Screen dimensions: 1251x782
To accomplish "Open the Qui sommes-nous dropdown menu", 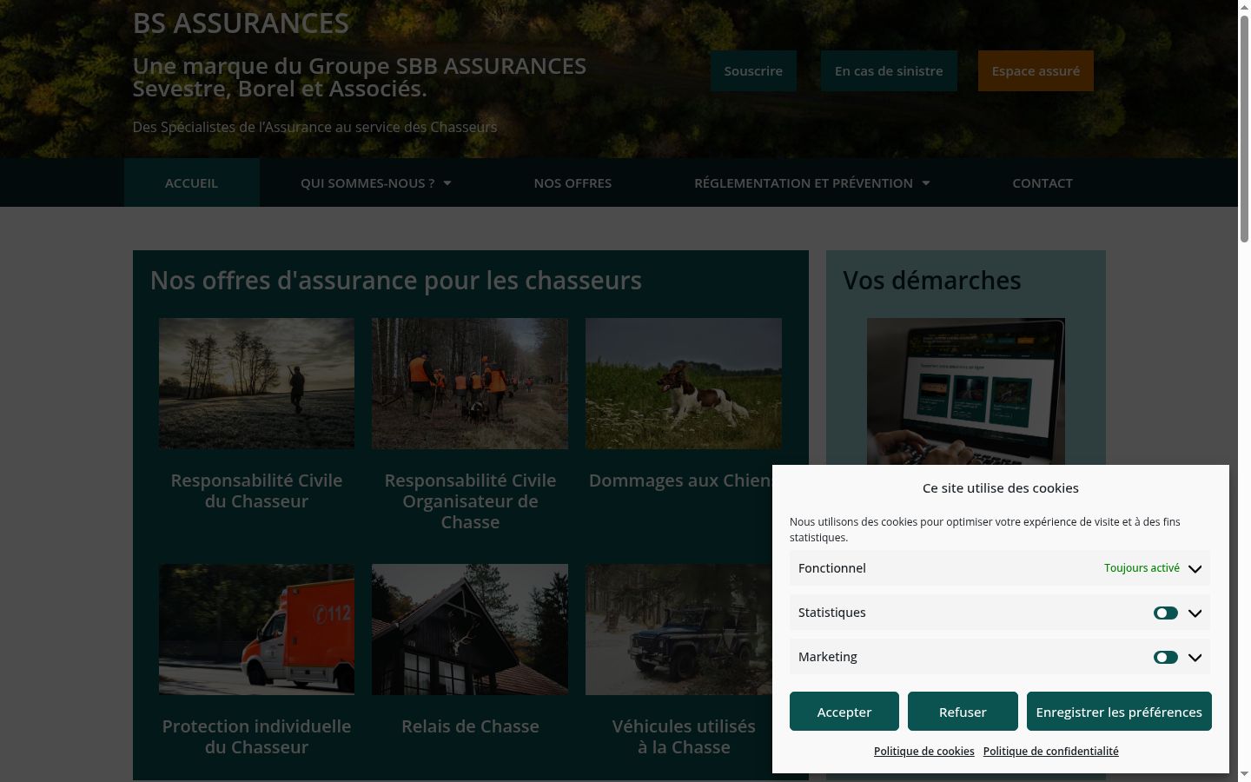I will coord(376,182).
